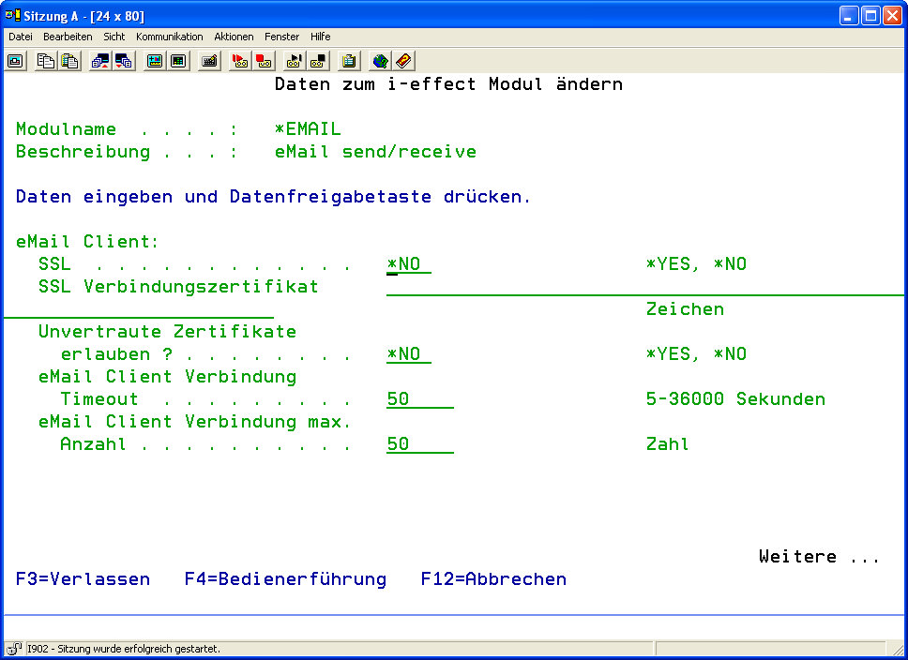
Task: Select the Unvertraute Zertifikate erlauben field
Action: 408,354
